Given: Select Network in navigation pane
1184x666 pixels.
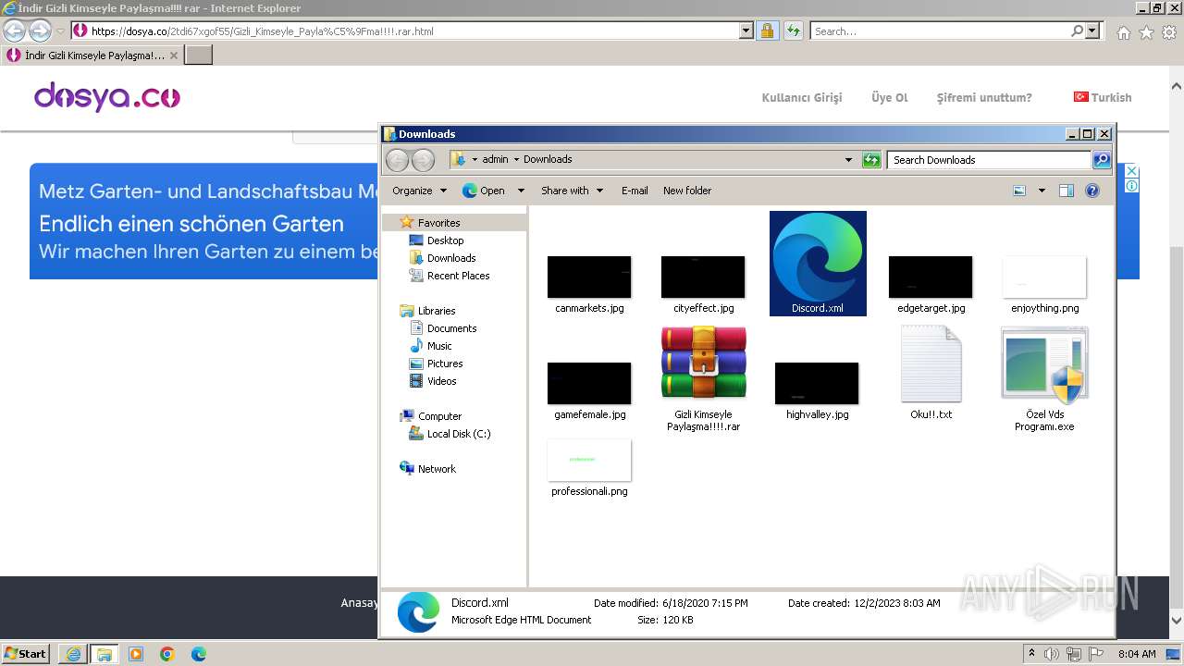Looking at the screenshot, I should pyautogui.click(x=437, y=469).
